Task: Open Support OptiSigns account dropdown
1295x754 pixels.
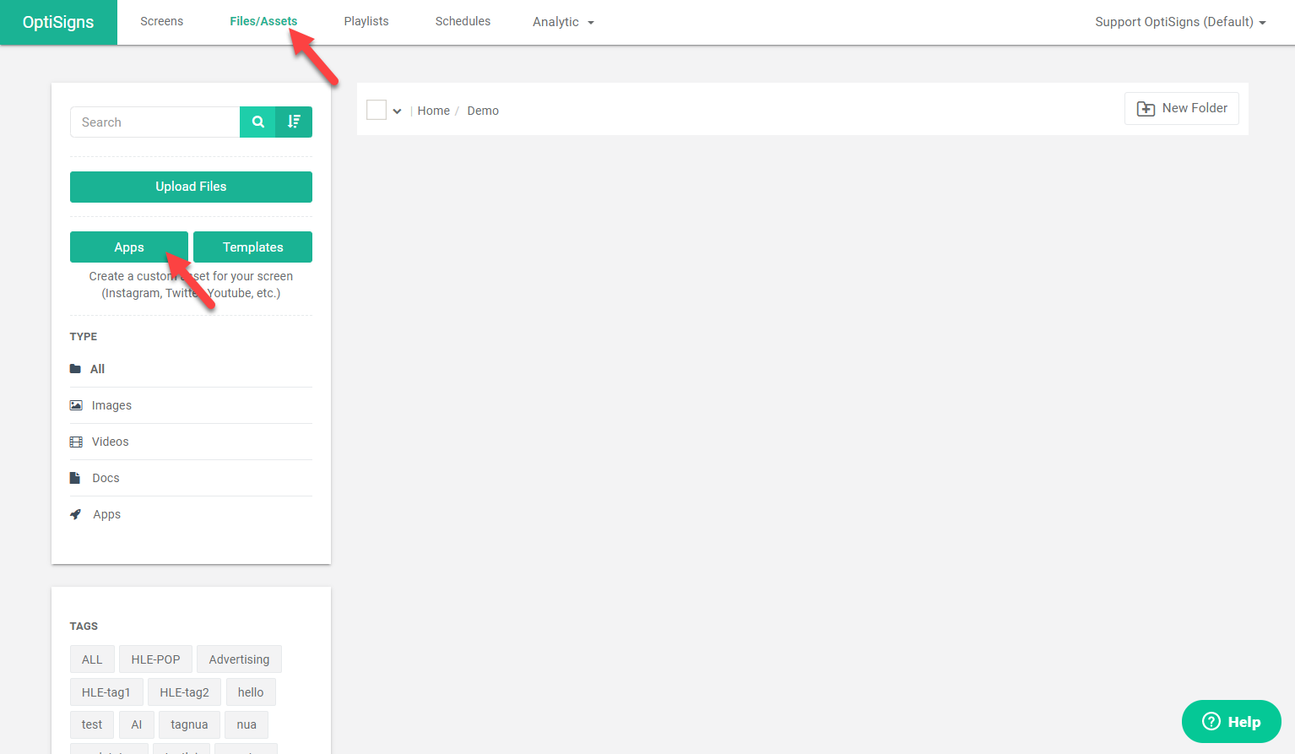Action: click(1179, 22)
